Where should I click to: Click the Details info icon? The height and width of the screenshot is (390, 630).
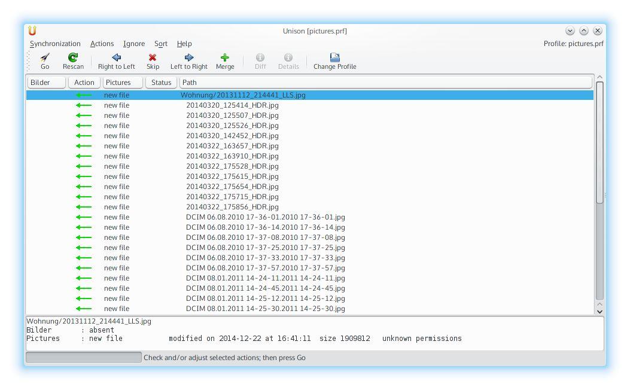pyautogui.click(x=288, y=57)
